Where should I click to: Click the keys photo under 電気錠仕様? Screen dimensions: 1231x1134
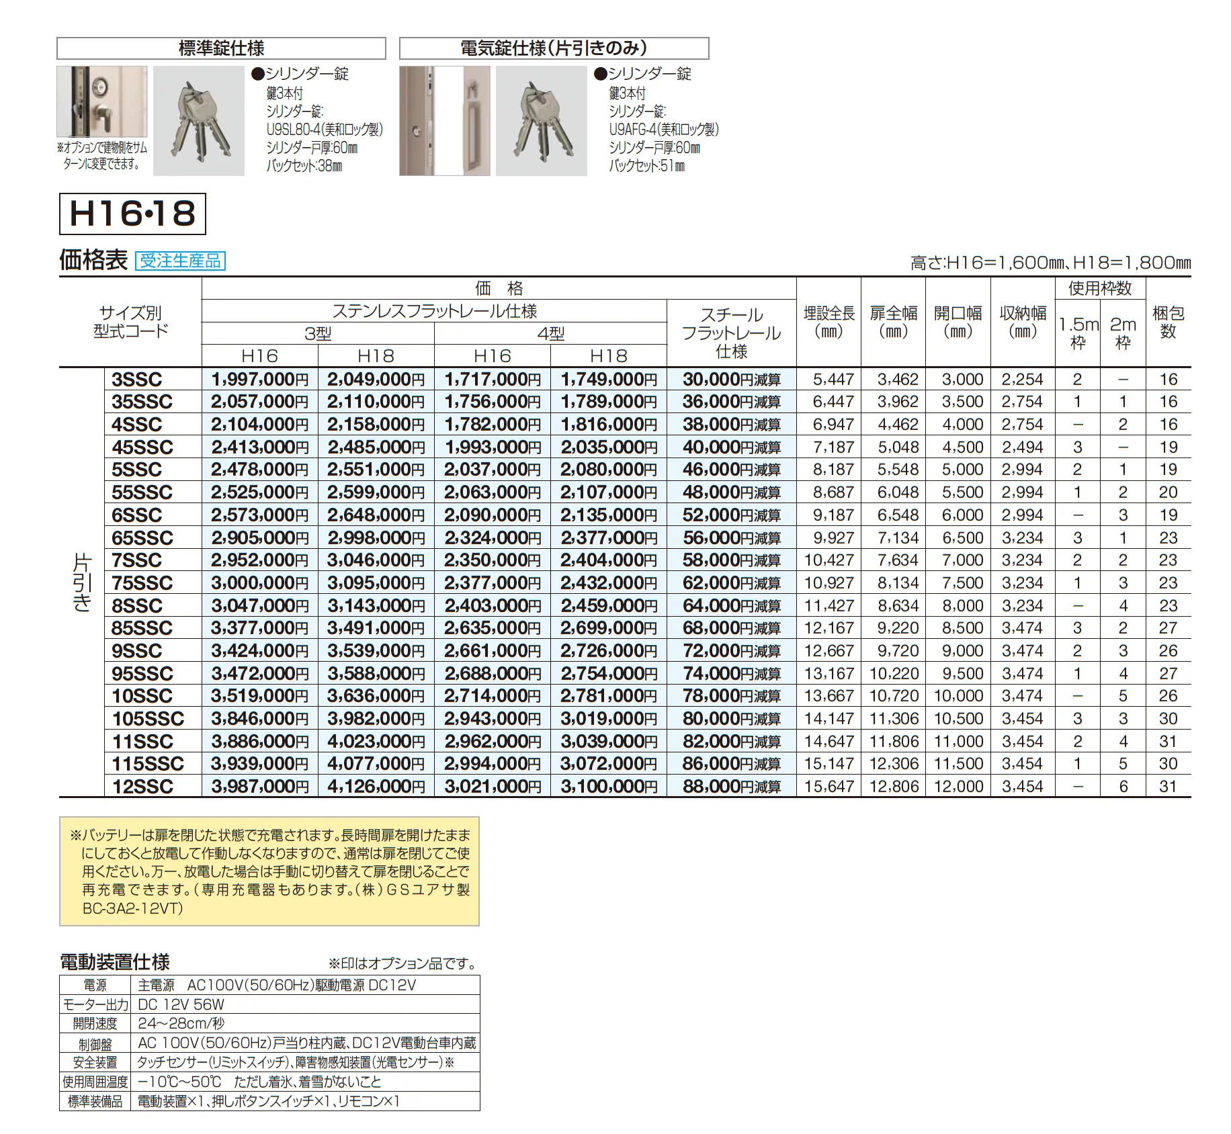pos(542,121)
